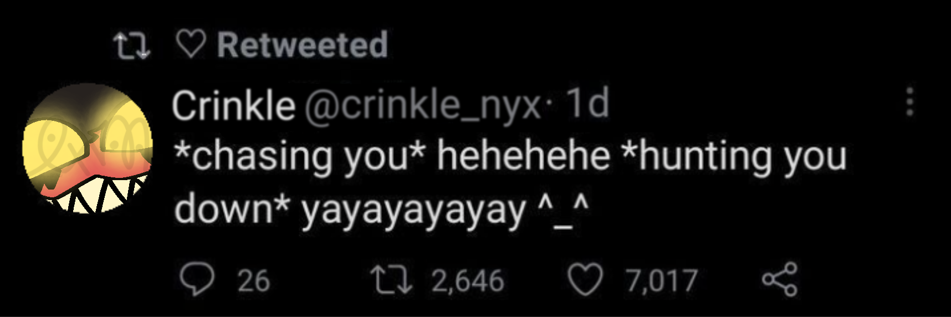Screen dimensions: 951x317
Task: Click the tweet text starting *chasing you*
Action: point(510,182)
